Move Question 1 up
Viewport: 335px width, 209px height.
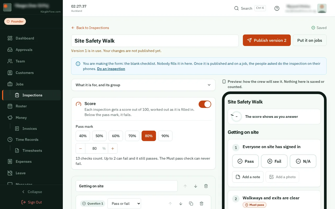click(170, 204)
